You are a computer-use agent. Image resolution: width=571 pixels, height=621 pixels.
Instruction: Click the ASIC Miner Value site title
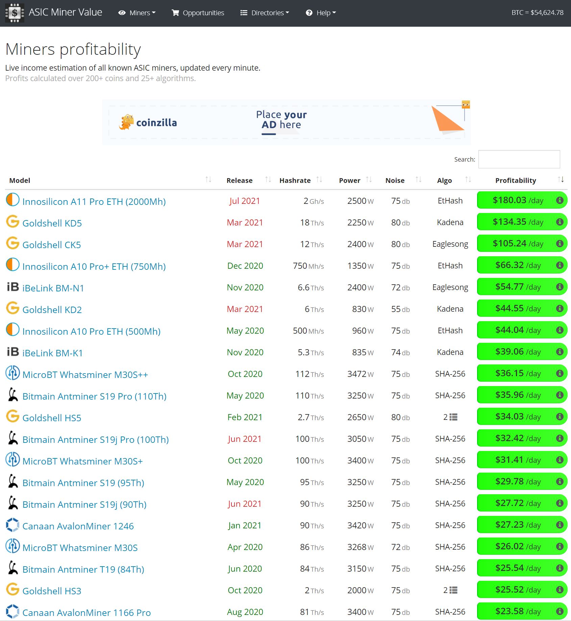point(65,12)
